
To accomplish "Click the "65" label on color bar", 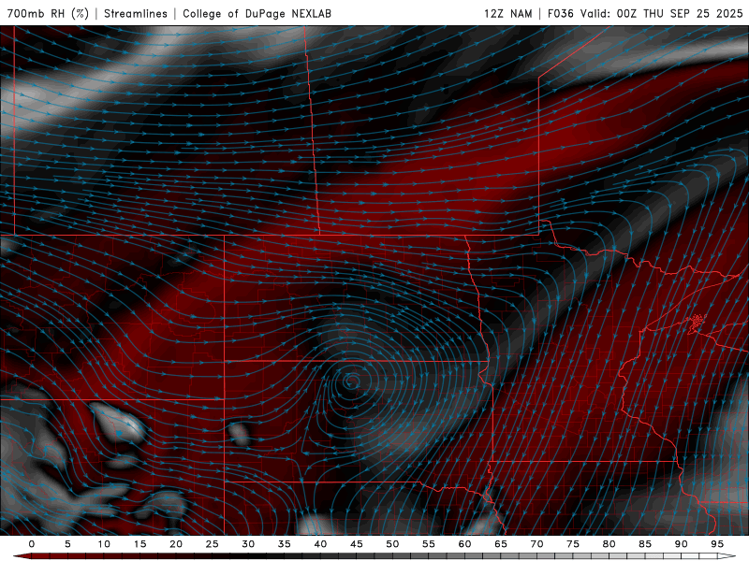I will [x=501, y=544].
